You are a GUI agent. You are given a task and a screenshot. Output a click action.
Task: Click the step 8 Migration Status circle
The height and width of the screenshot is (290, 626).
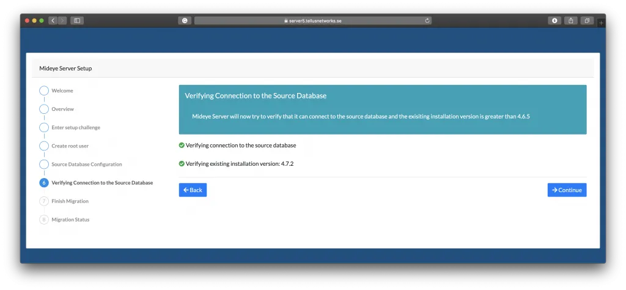pyautogui.click(x=44, y=219)
